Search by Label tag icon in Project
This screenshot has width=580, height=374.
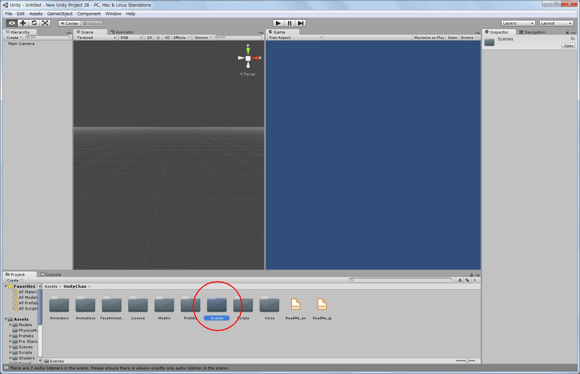pos(467,280)
